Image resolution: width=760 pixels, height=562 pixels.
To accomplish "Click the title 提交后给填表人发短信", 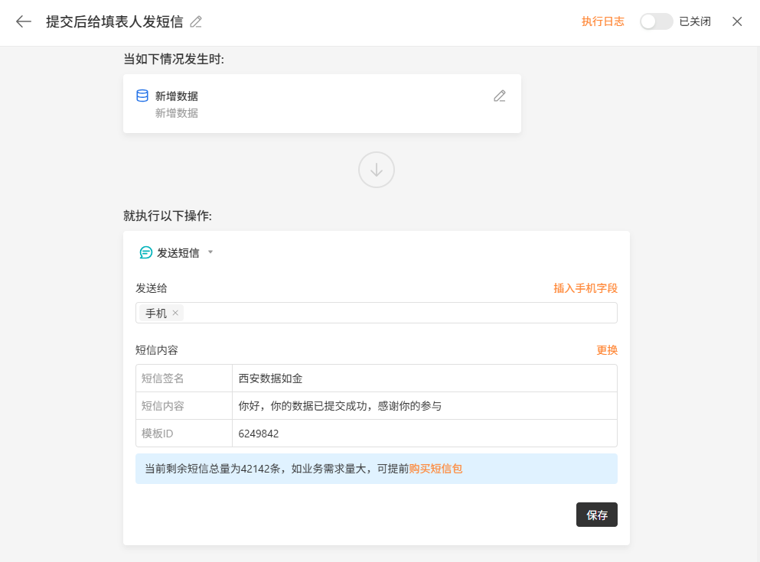I will [114, 21].
